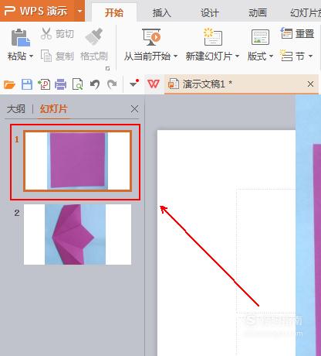This screenshot has height=356, width=321.
Task: Click the undo arrow
Action: pyautogui.click(x=95, y=84)
